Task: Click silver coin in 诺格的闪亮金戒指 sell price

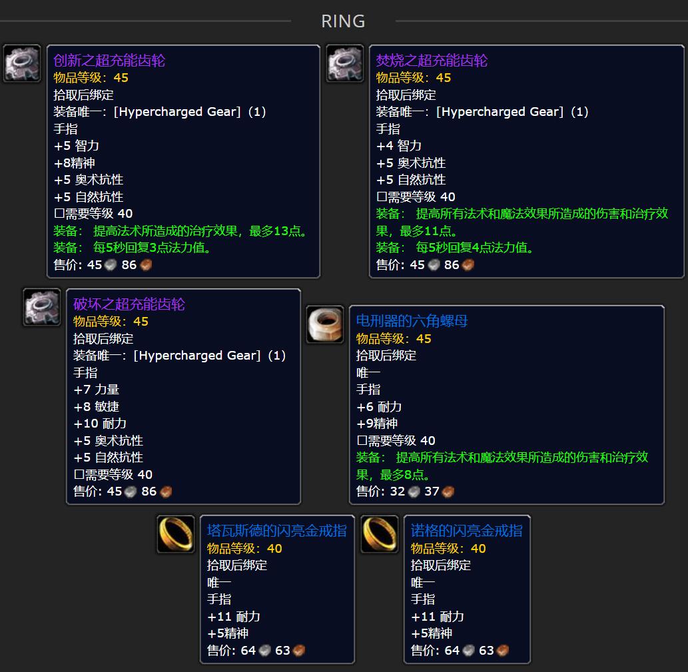Action: point(469,651)
